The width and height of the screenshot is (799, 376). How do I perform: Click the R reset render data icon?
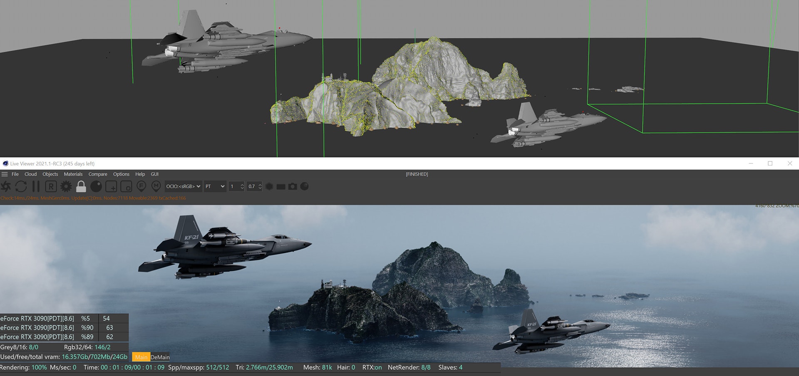(x=51, y=186)
